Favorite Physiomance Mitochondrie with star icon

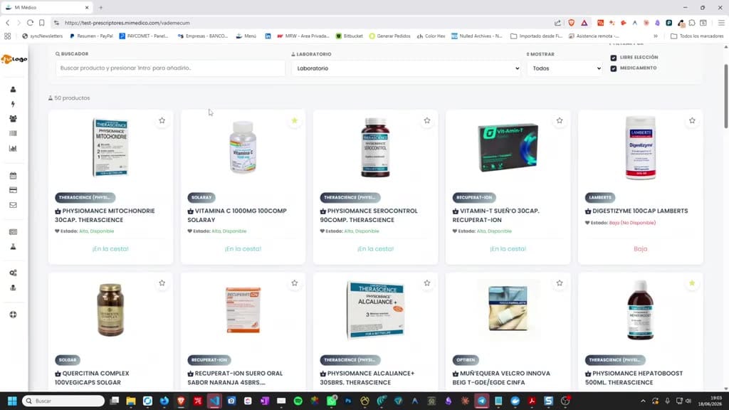click(162, 120)
